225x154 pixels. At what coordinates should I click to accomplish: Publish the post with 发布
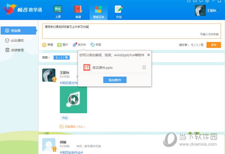213,45
